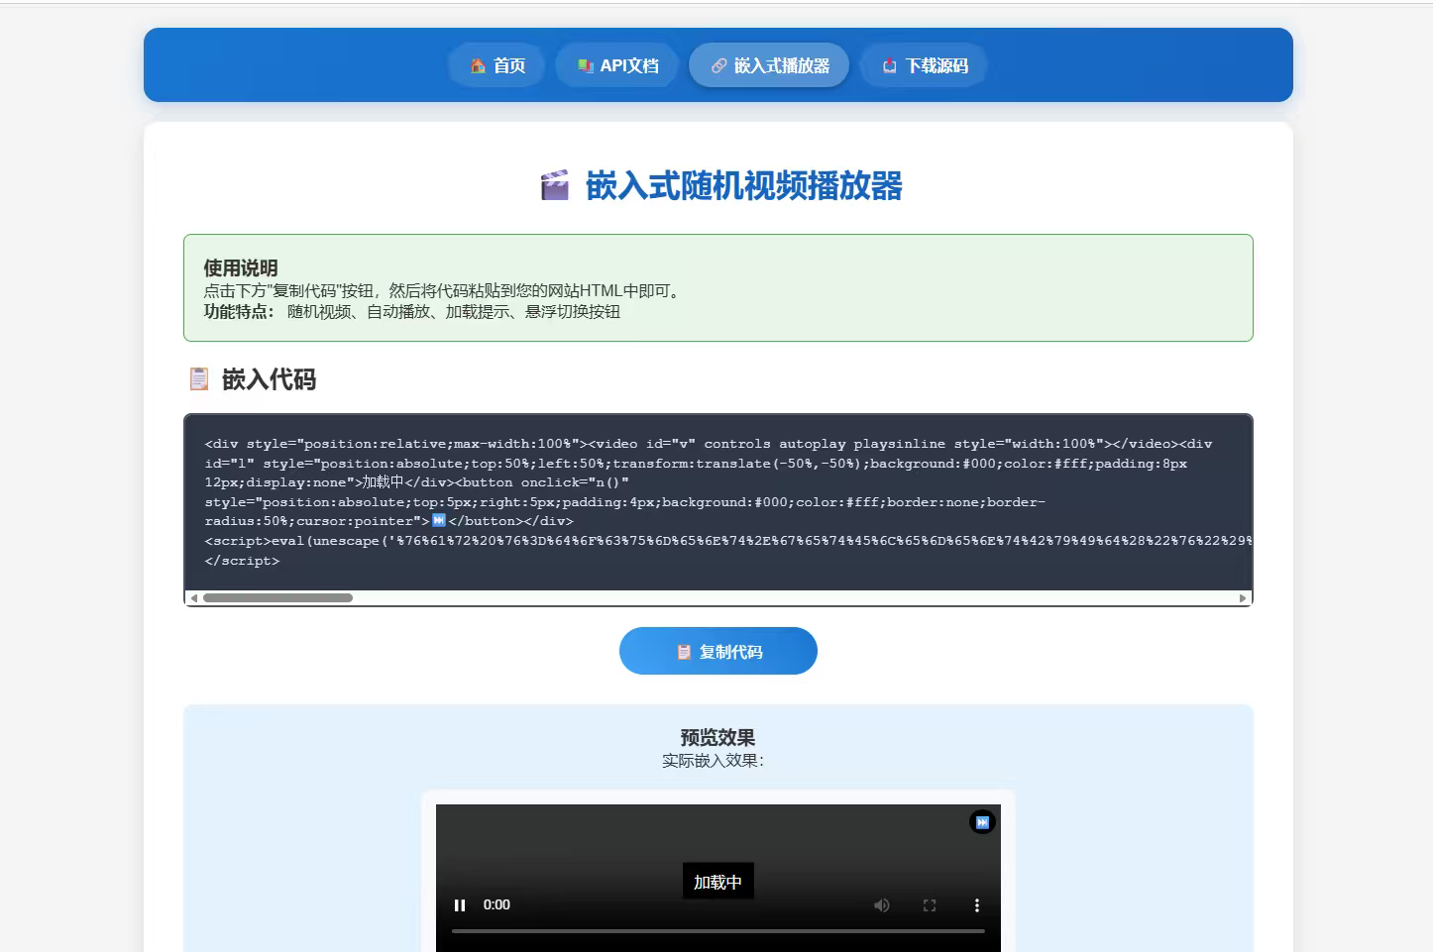This screenshot has width=1433, height=952.
Task: Go to the 首页 home page
Action: (496, 65)
